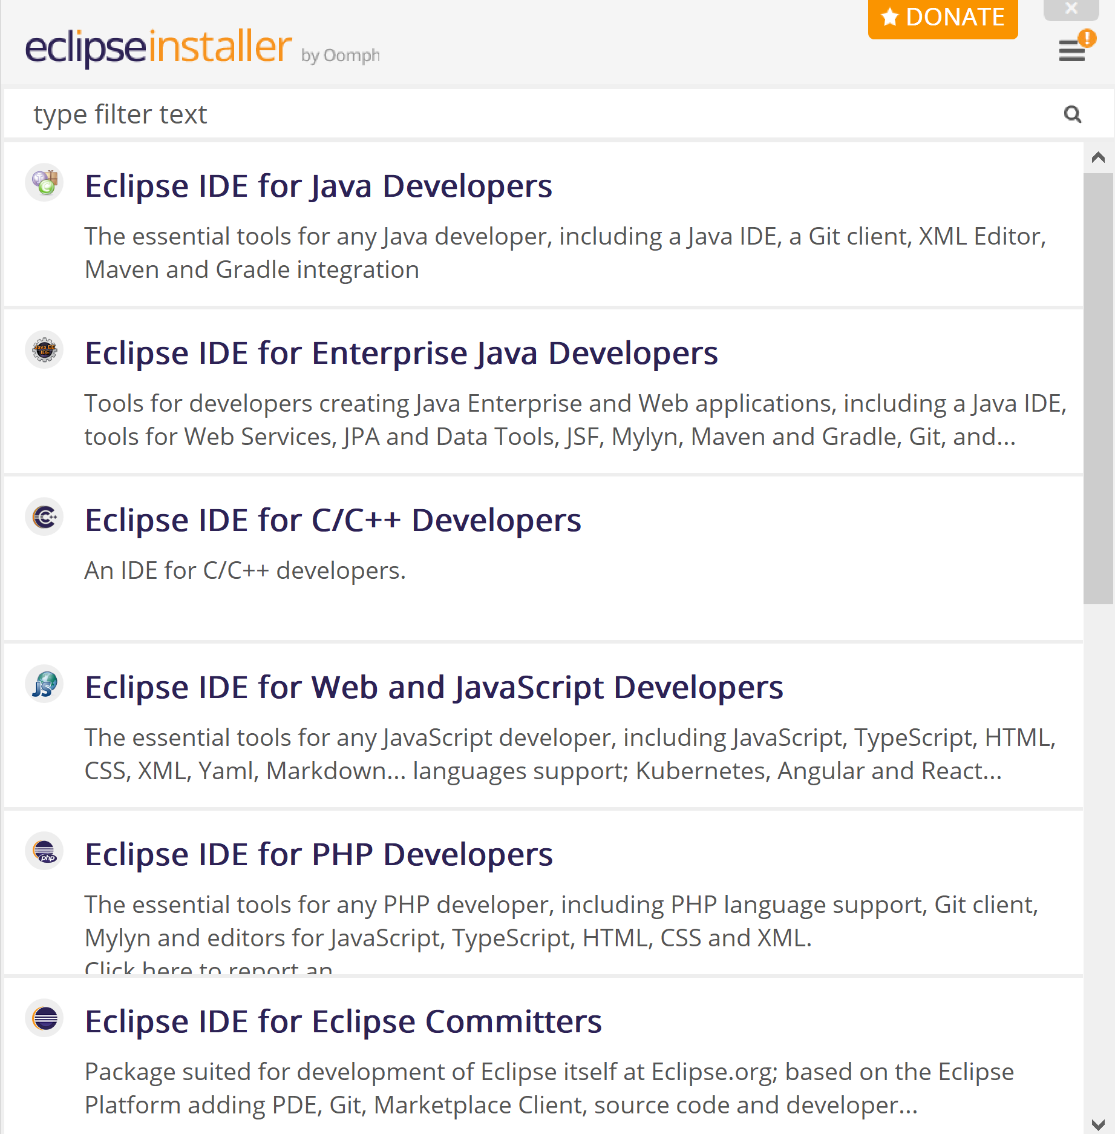This screenshot has width=1115, height=1134.
Task: Select Eclipse IDE for C/C++ Developers
Action: pyautogui.click(x=543, y=558)
